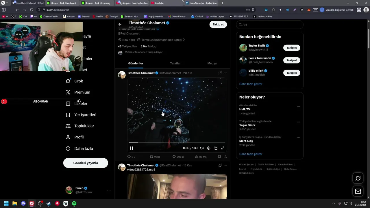Open Grok actions on 15 Kas post

[x=220, y=166]
